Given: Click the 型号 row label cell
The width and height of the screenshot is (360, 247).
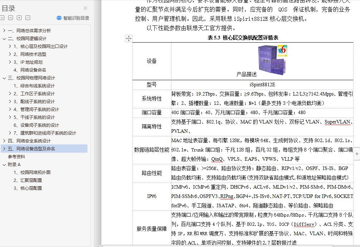Looking at the screenshot, I should tap(152, 84).
